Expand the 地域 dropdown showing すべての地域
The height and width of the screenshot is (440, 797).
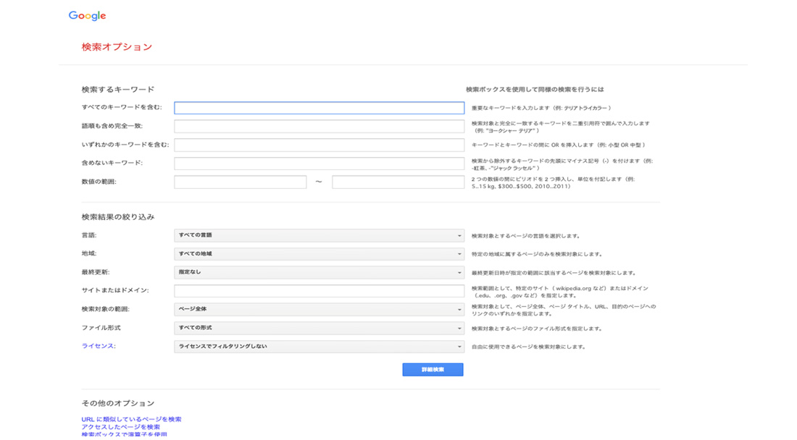tap(319, 254)
